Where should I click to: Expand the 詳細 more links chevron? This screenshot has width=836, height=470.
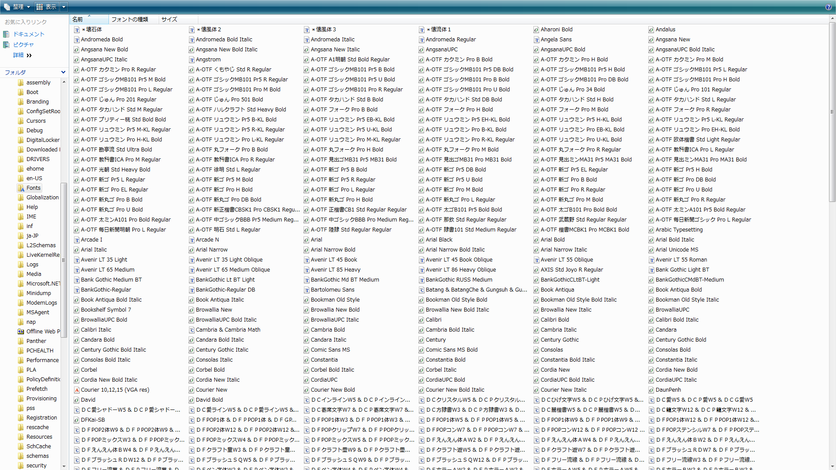(x=29, y=55)
